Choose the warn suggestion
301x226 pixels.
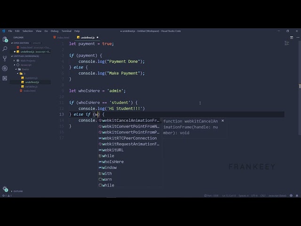(129, 179)
